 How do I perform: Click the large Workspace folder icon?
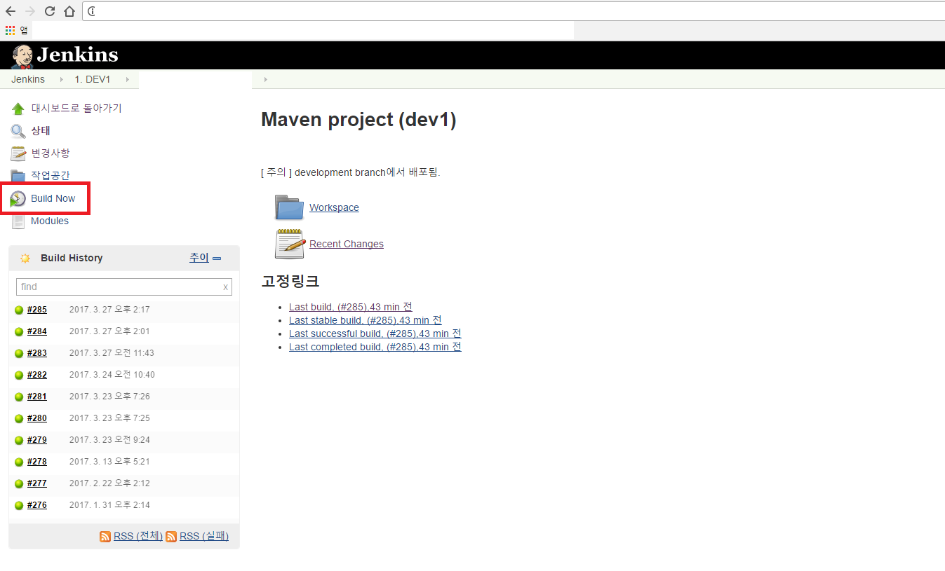[289, 207]
